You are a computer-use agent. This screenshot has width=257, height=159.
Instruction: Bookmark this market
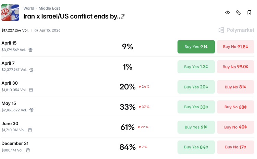pos(249,13)
